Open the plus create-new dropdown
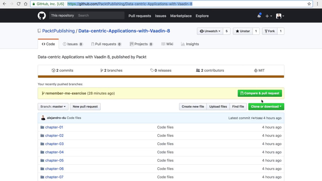Image resolution: width=322 pixels, height=181 pixels. [x=268, y=16]
